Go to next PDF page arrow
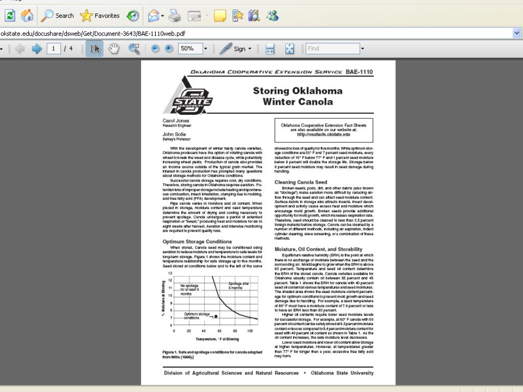523x392 pixels. pos(37,48)
